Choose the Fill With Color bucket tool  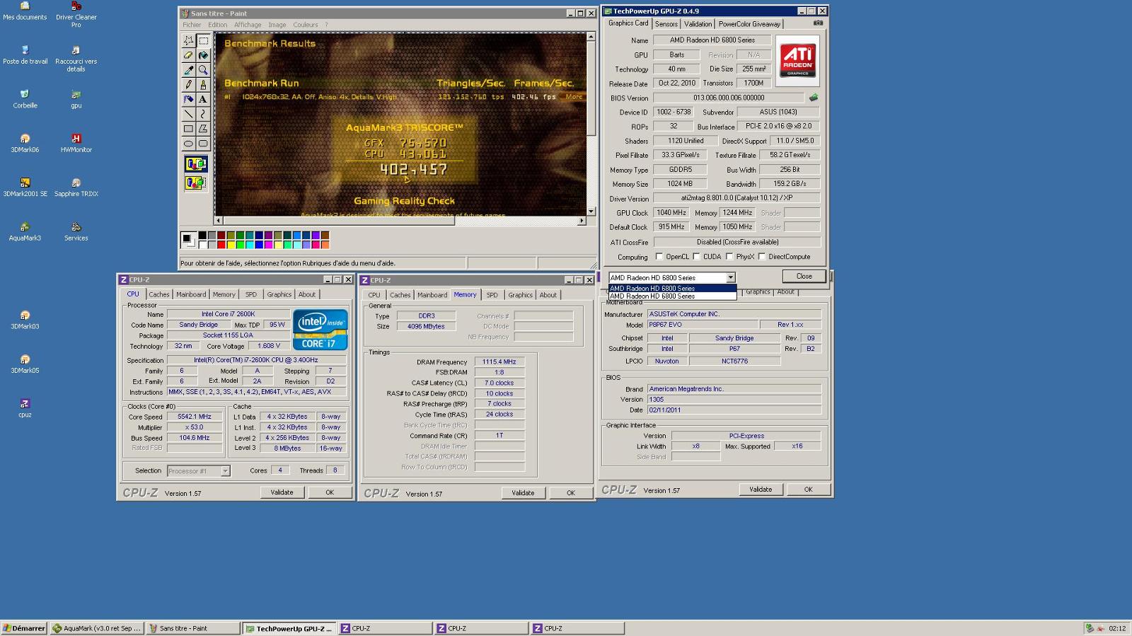(203, 55)
